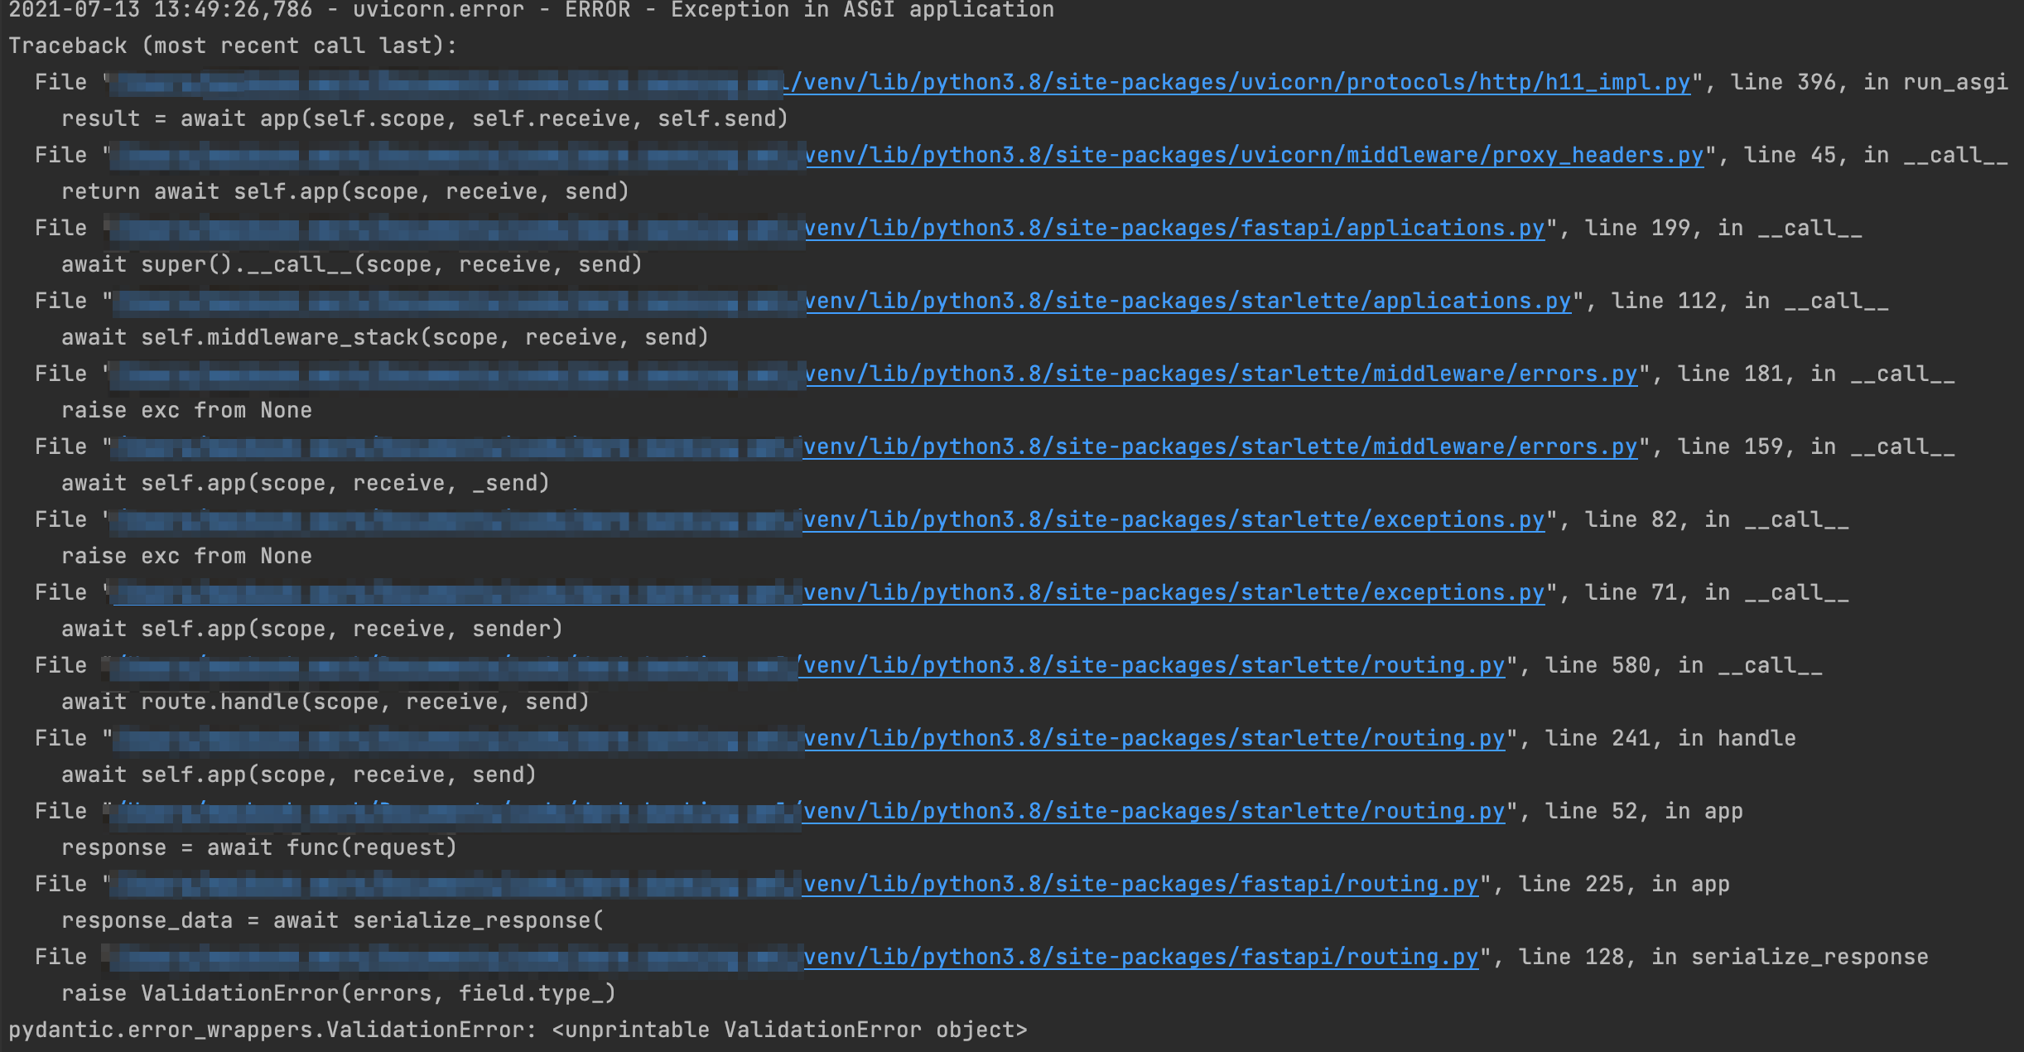Open errors.py link at line 159

tap(1222, 446)
